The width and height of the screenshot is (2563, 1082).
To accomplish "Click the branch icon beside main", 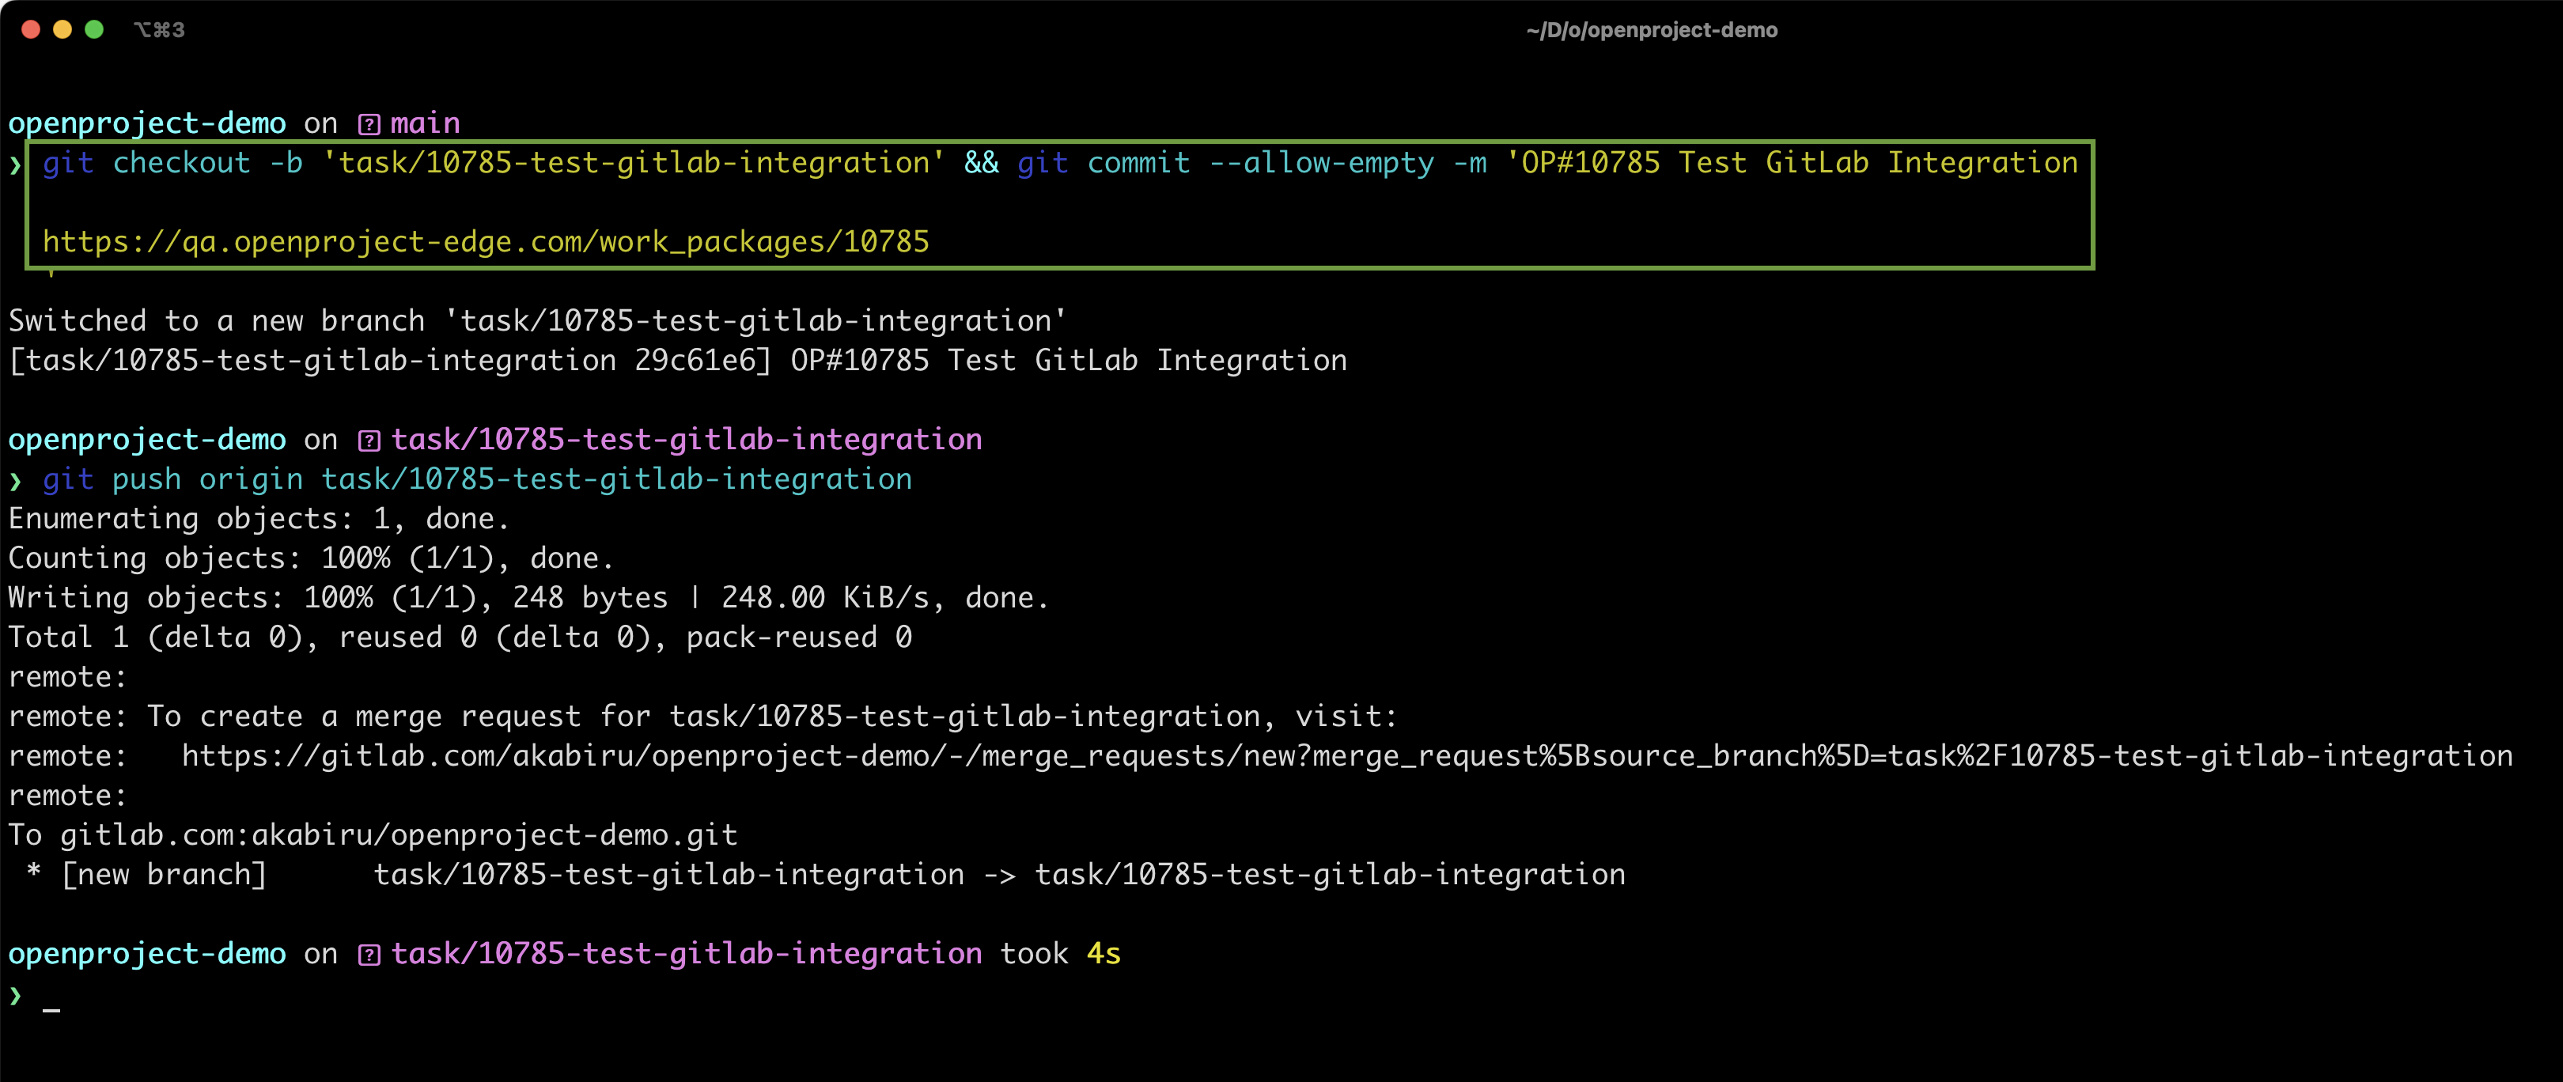I will (369, 124).
